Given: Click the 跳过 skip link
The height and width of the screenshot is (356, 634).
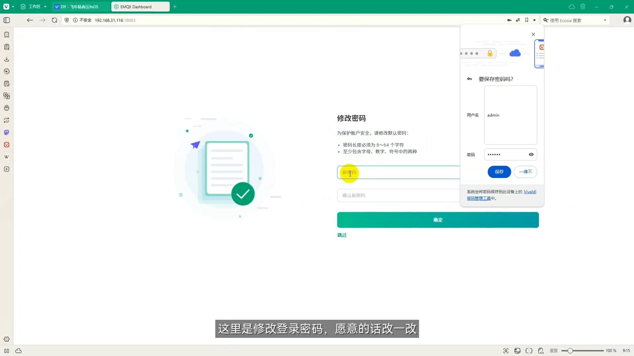Looking at the screenshot, I should [342, 235].
